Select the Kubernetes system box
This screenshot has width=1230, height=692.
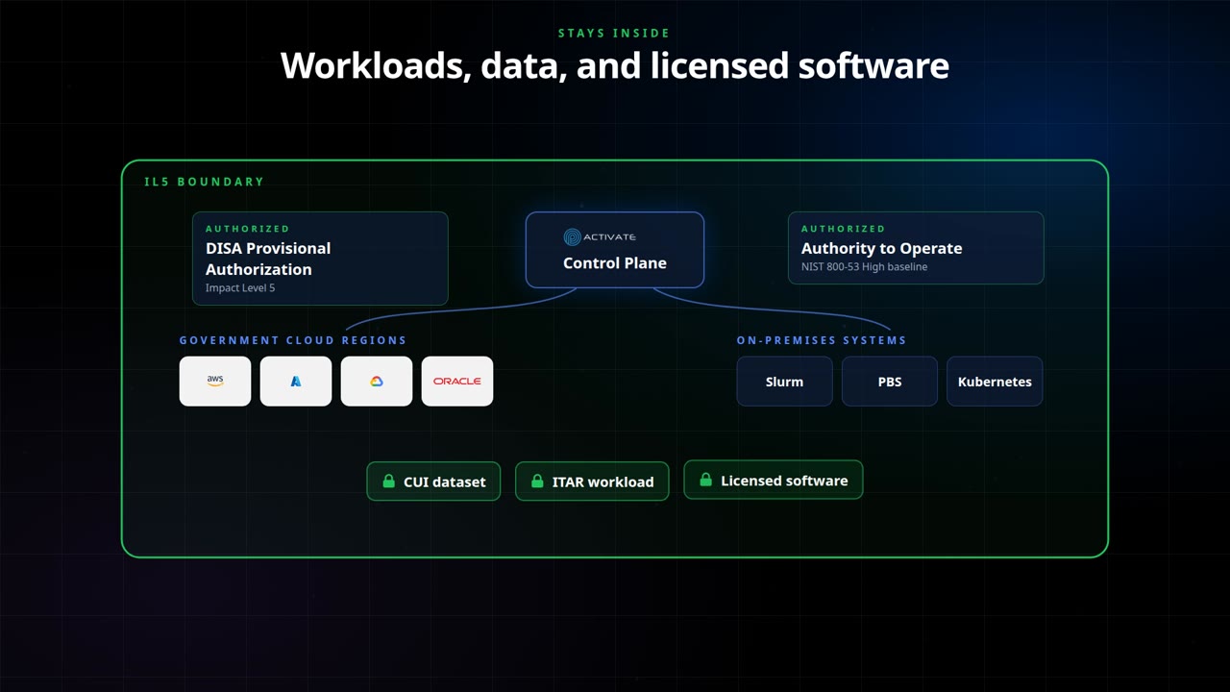[995, 382]
